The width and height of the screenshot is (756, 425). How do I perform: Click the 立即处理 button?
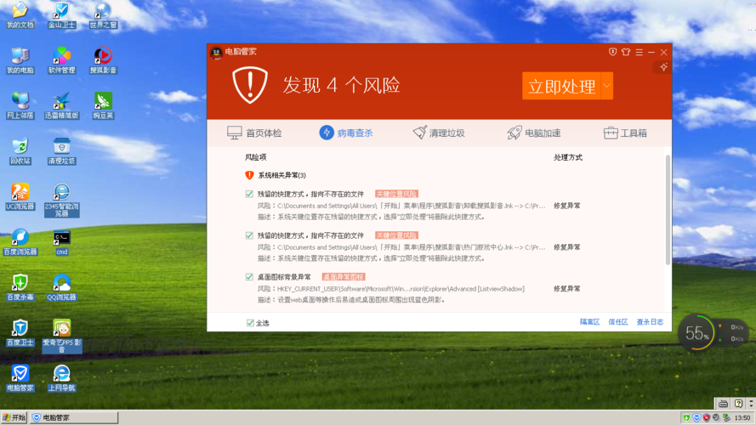click(x=562, y=86)
